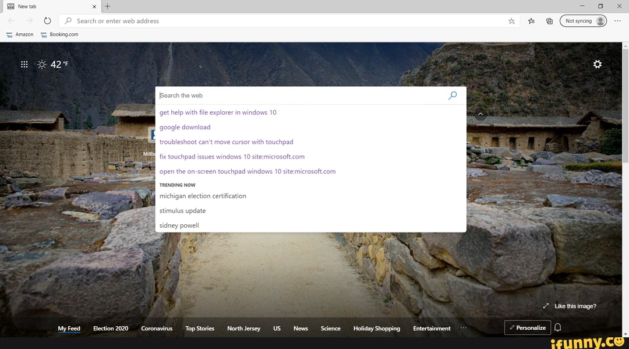Image resolution: width=629 pixels, height=349 pixels.
Task: Open the Holiday Shopping feed tab
Action: 376,328
